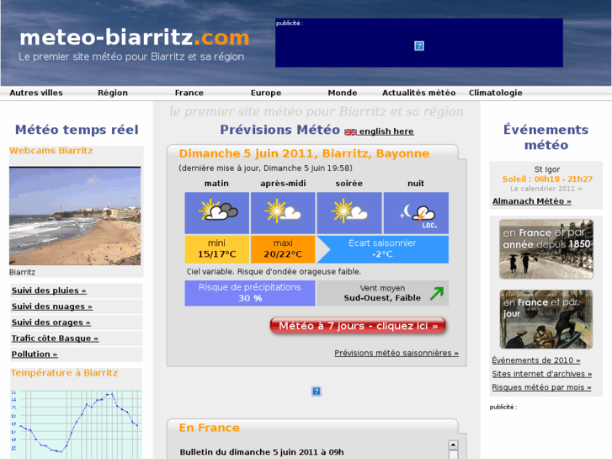Click the Webcams Biarritz heading

51,151
